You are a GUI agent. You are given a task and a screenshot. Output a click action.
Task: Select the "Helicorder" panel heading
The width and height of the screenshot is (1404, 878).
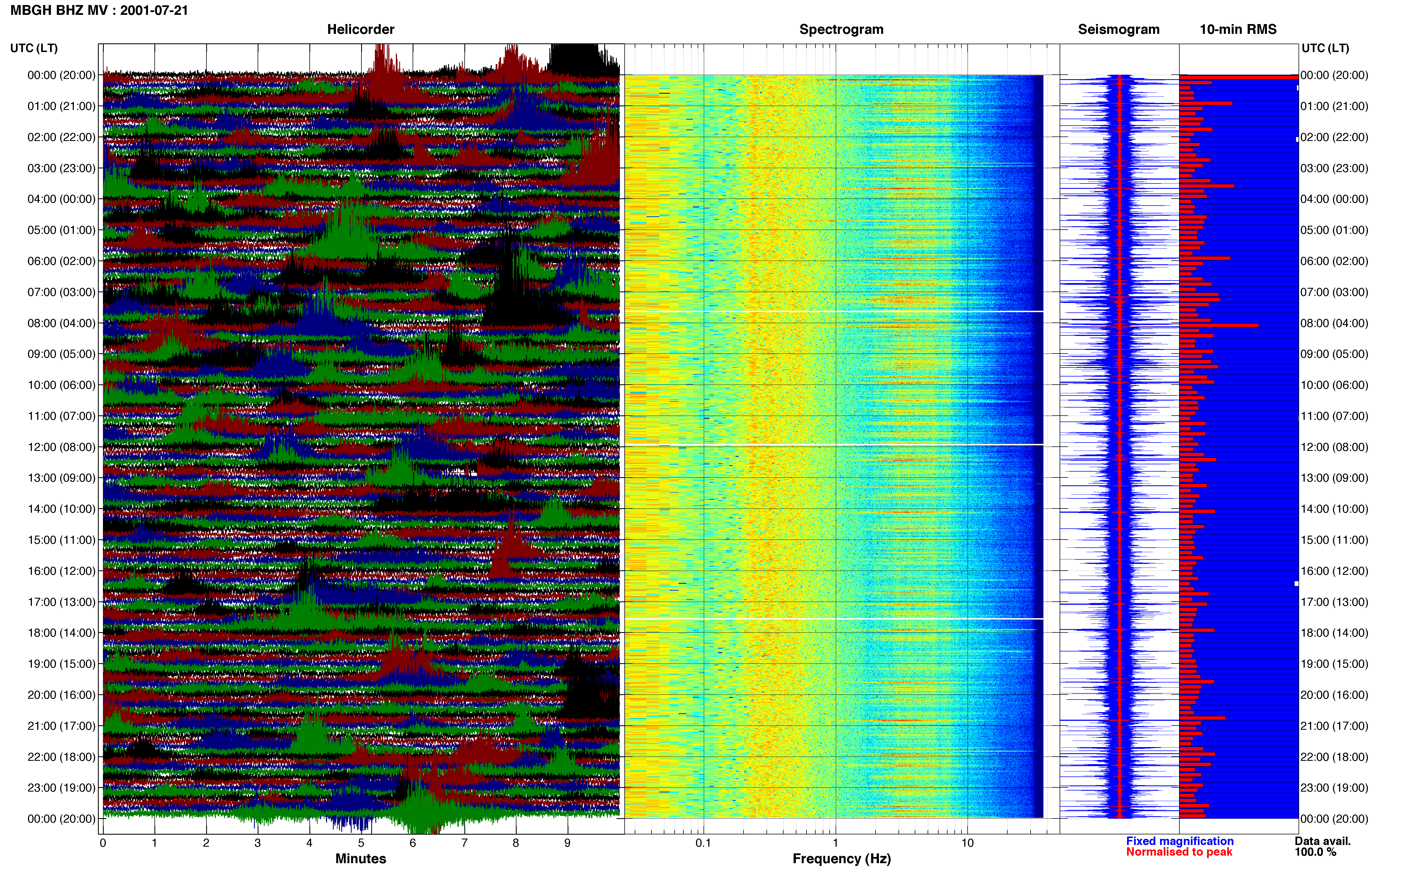361,30
